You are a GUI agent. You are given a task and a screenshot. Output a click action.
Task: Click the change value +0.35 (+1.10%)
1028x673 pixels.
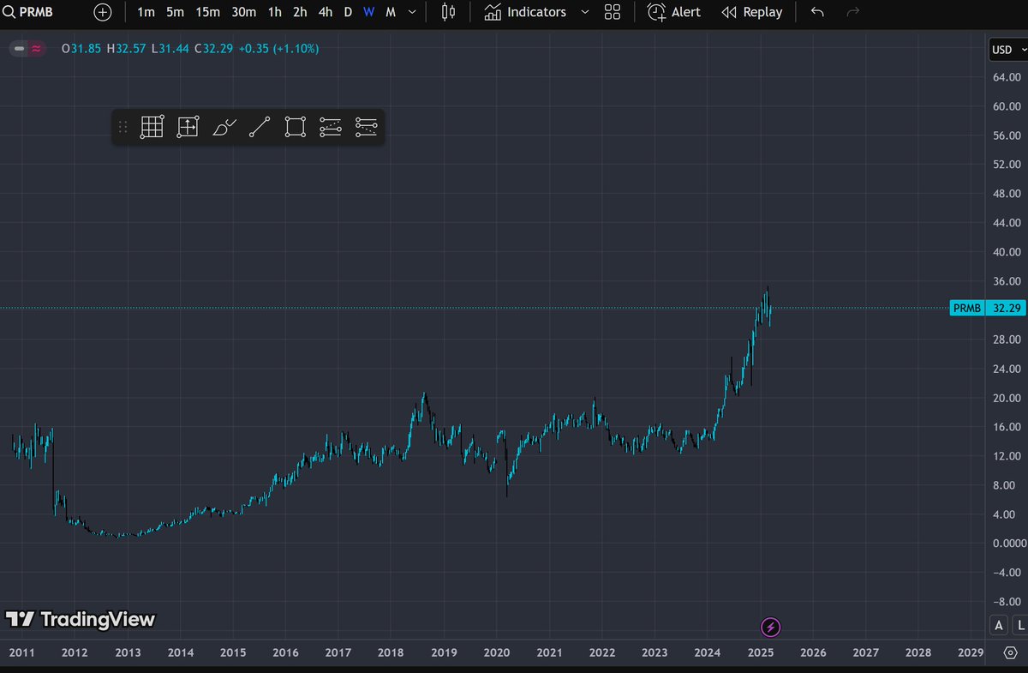pyautogui.click(x=278, y=49)
